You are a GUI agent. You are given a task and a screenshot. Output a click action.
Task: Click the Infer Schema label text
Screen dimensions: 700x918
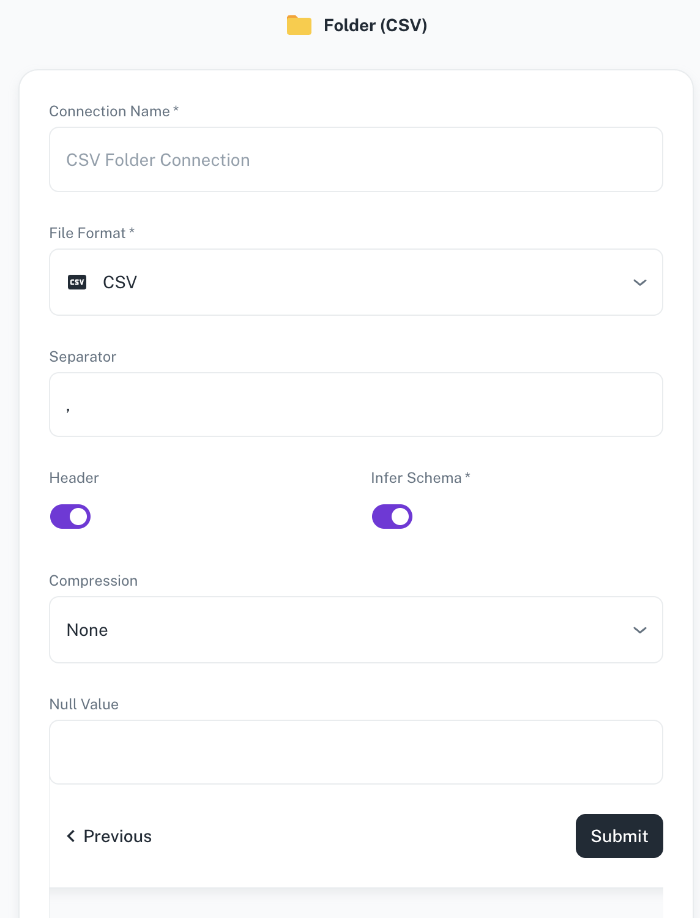click(420, 477)
